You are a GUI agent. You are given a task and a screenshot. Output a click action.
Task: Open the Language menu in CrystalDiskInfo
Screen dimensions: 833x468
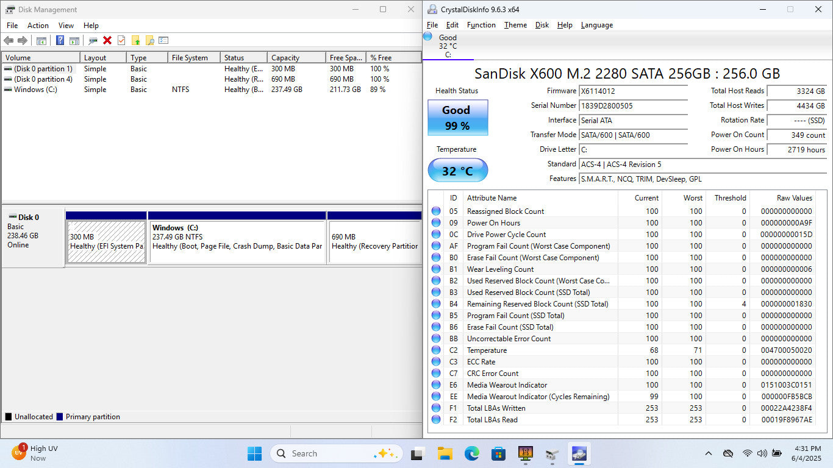tap(597, 25)
